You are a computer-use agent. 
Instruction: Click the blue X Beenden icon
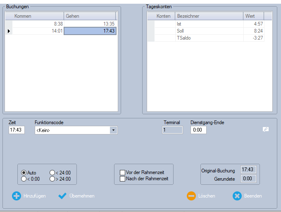tap(237, 196)
